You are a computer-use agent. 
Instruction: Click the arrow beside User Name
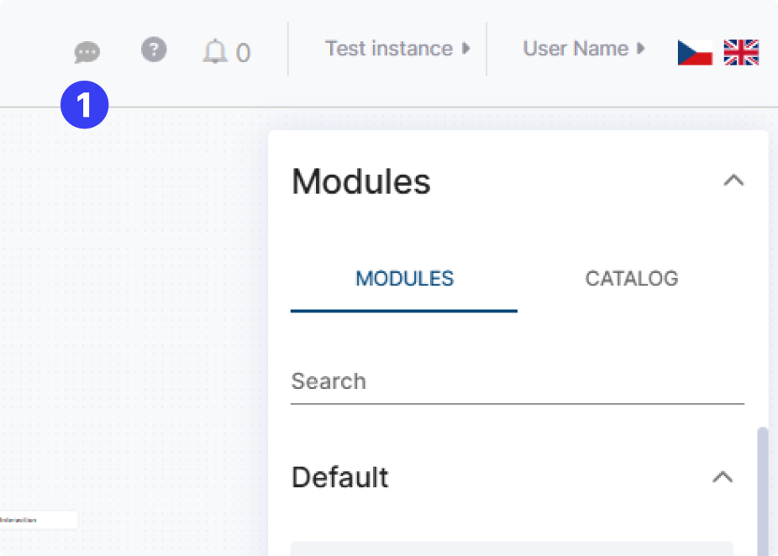point(641,49)
